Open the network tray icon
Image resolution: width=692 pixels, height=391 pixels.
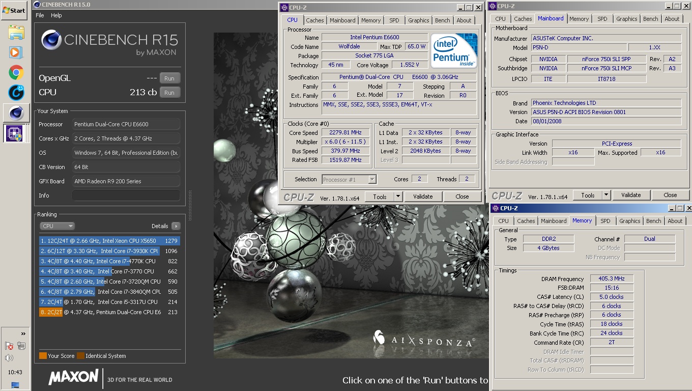click(21, 346)
